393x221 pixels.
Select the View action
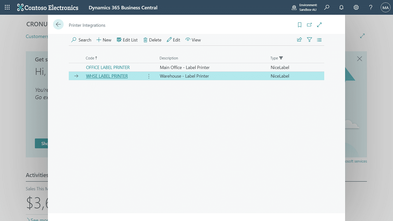coord(193,40)
